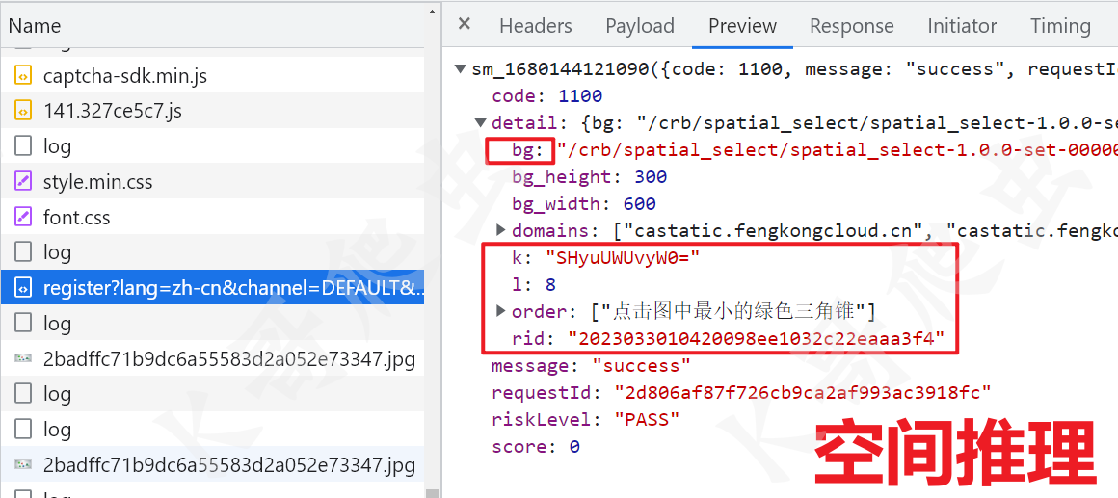The image size is (1118, 498).
Task: Click the riskLevel: "PASS" line
Action: 585,420
